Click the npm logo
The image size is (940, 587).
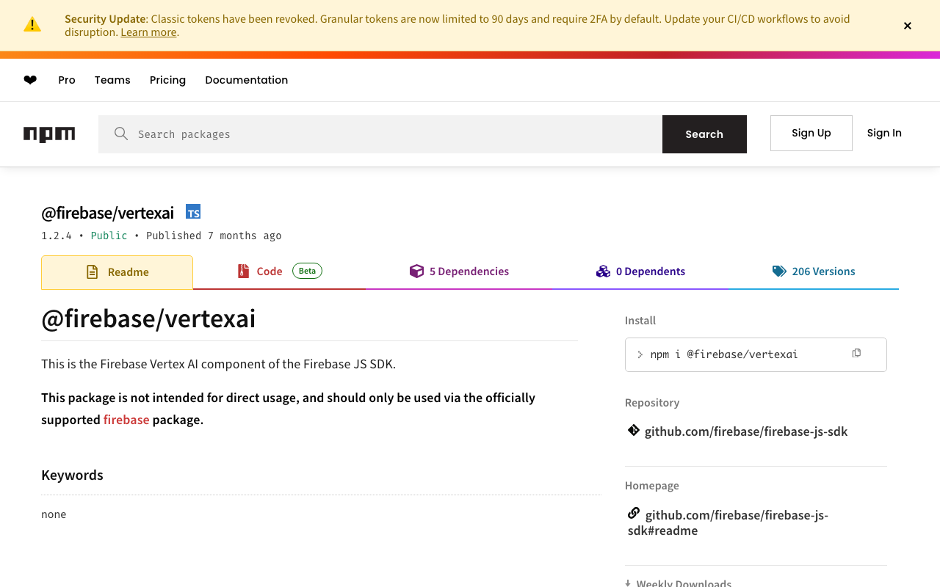pos(49,134)
